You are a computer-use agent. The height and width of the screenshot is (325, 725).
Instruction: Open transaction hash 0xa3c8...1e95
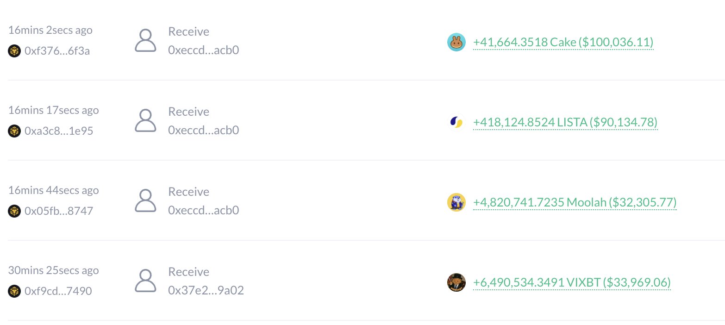59,131
